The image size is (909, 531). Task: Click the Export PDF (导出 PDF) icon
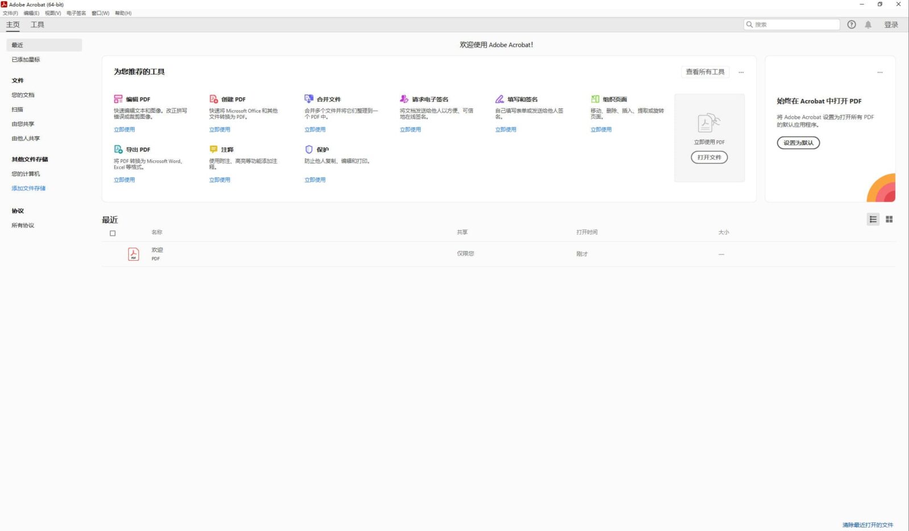[x=118, y=149]
